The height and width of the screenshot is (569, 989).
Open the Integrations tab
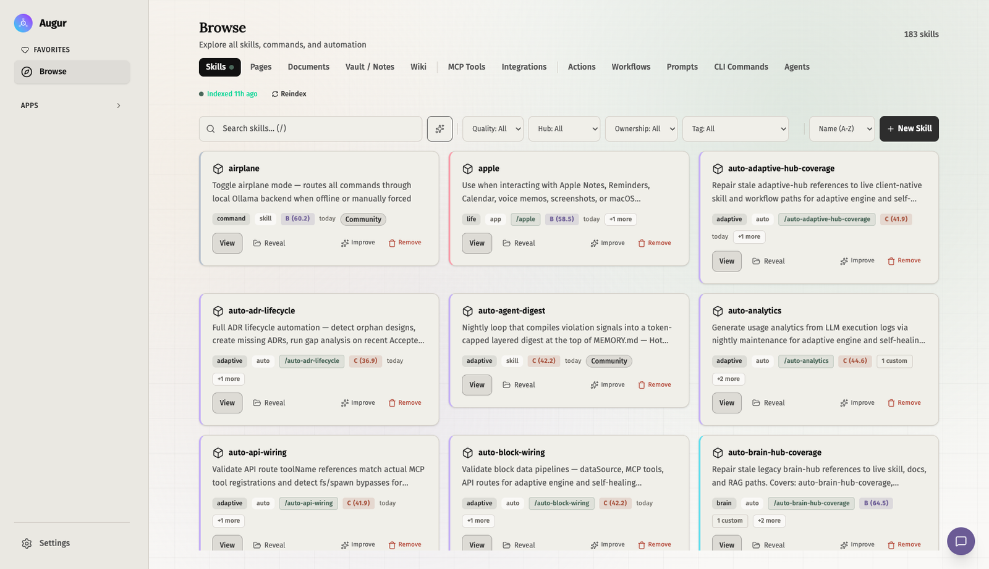pos(524,67)
